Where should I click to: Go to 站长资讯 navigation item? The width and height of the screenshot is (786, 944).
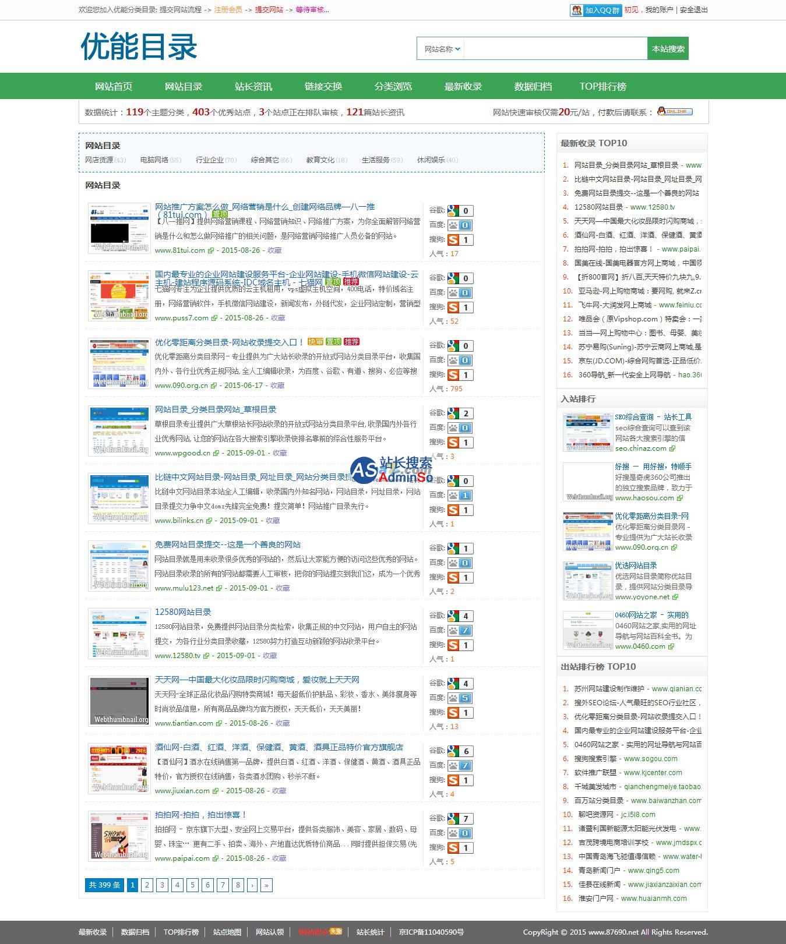click(x=253, y=86)
